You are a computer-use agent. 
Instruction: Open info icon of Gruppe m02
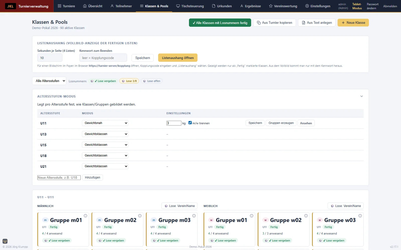click(140, 216)
